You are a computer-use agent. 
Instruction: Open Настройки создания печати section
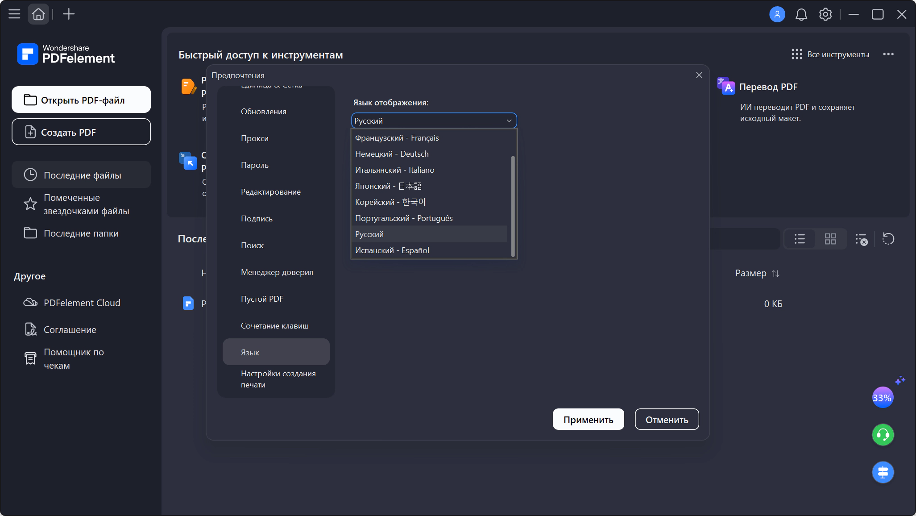tap(276, 379)
